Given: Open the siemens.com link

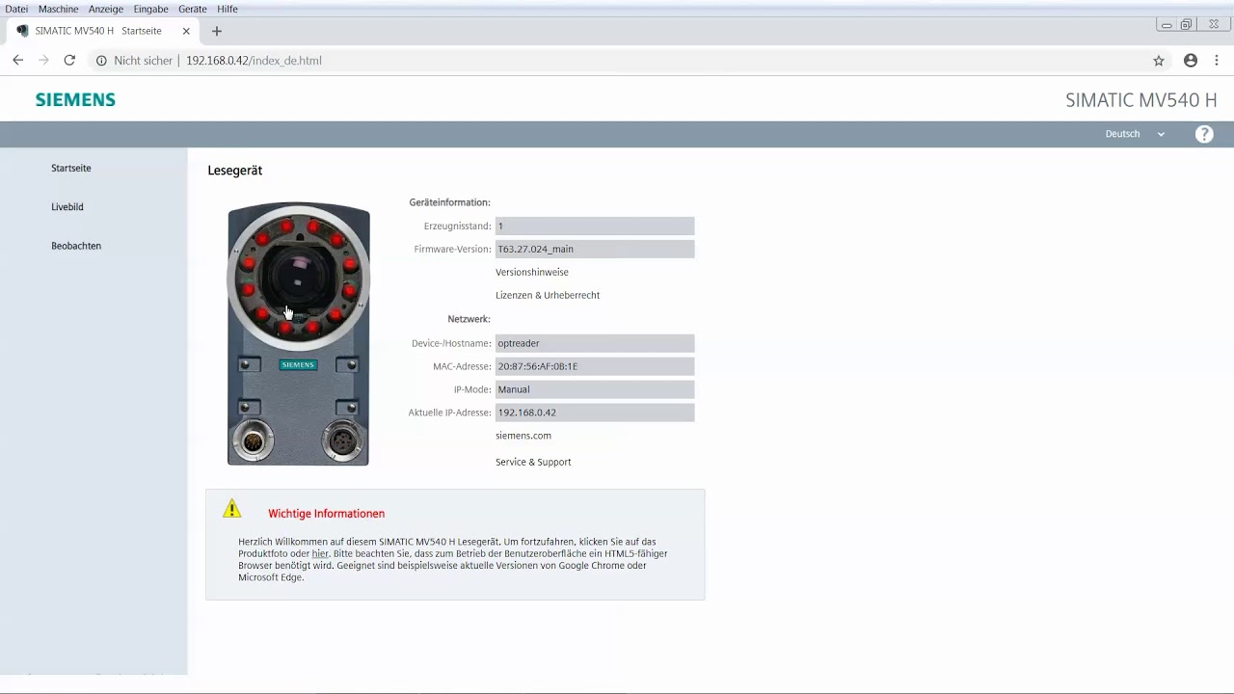Looking at the screenshot, I should tap(523, 436).
